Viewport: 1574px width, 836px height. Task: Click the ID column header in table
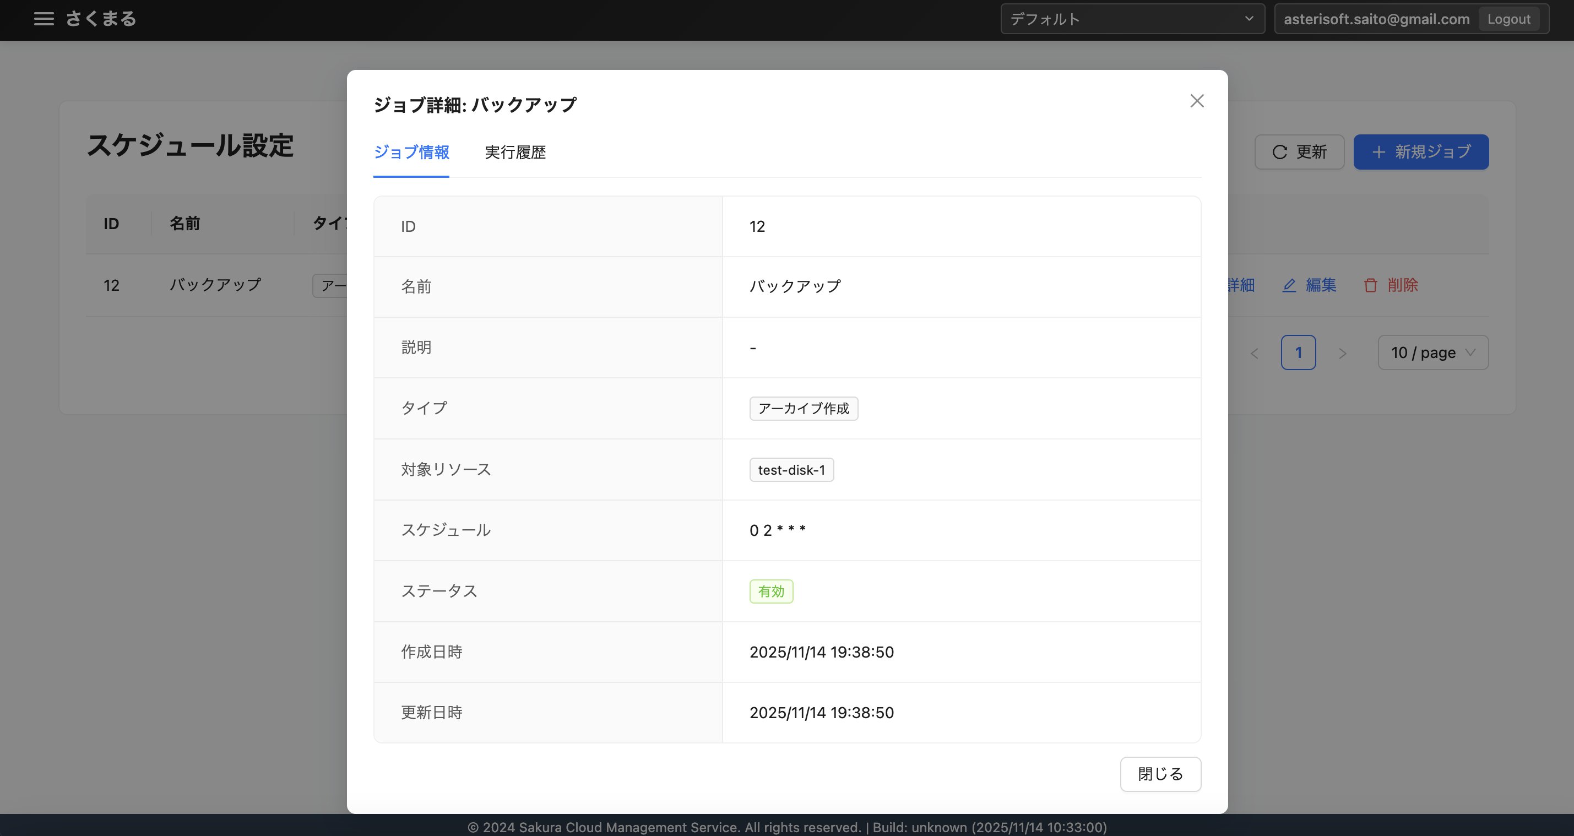111,224
